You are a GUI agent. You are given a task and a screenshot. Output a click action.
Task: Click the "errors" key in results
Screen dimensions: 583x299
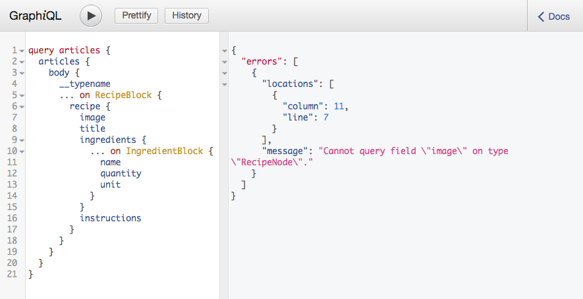click(262, 61)
